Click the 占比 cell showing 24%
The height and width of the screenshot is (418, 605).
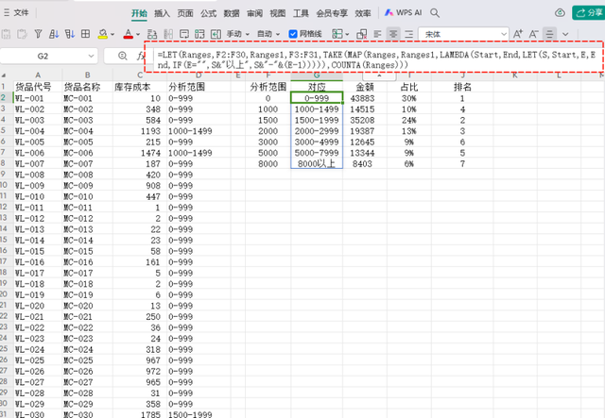tap(409, 120)
